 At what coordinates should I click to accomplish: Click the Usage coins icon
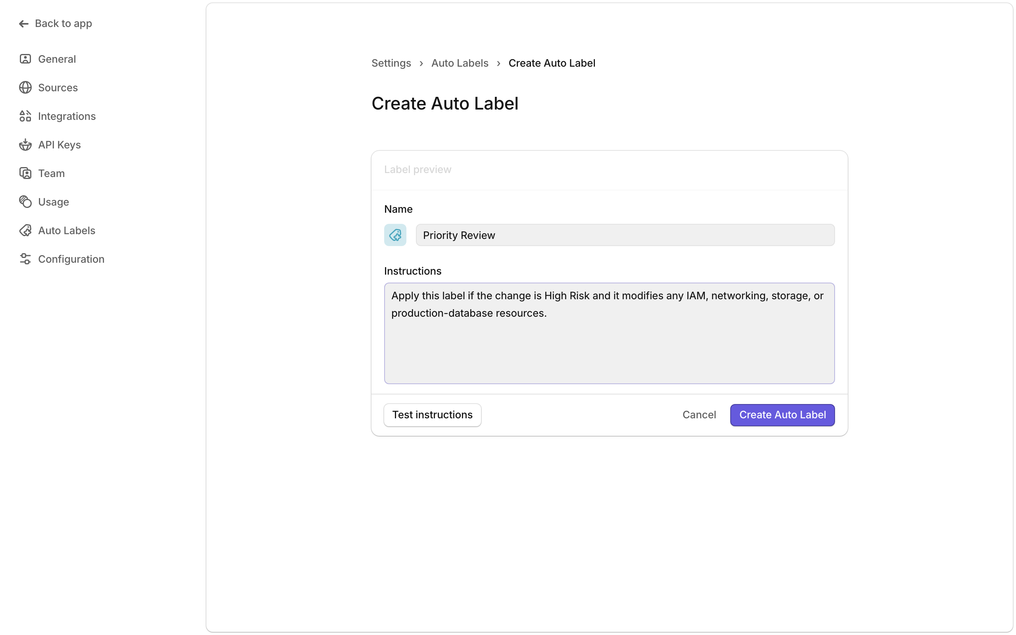tap(25, 202)
